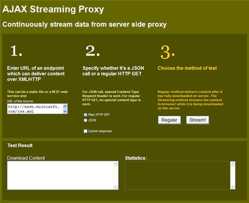Click the Download Content scrollbar up arrow

pyautogui.click(x=116, y=164)
